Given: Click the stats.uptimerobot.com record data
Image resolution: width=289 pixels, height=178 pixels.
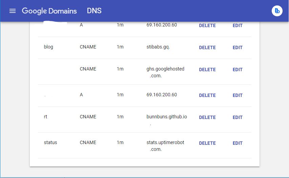Looking at the screenshot, I should pos(165,143).
